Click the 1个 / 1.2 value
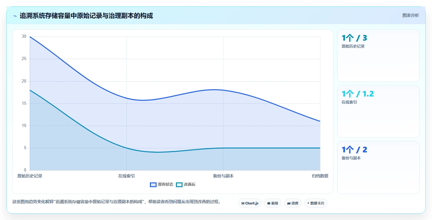432x220 pixels. click(358, 94)
